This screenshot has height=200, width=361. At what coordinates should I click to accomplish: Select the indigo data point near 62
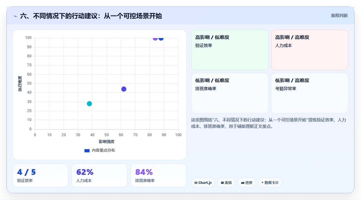click(124, 89)
